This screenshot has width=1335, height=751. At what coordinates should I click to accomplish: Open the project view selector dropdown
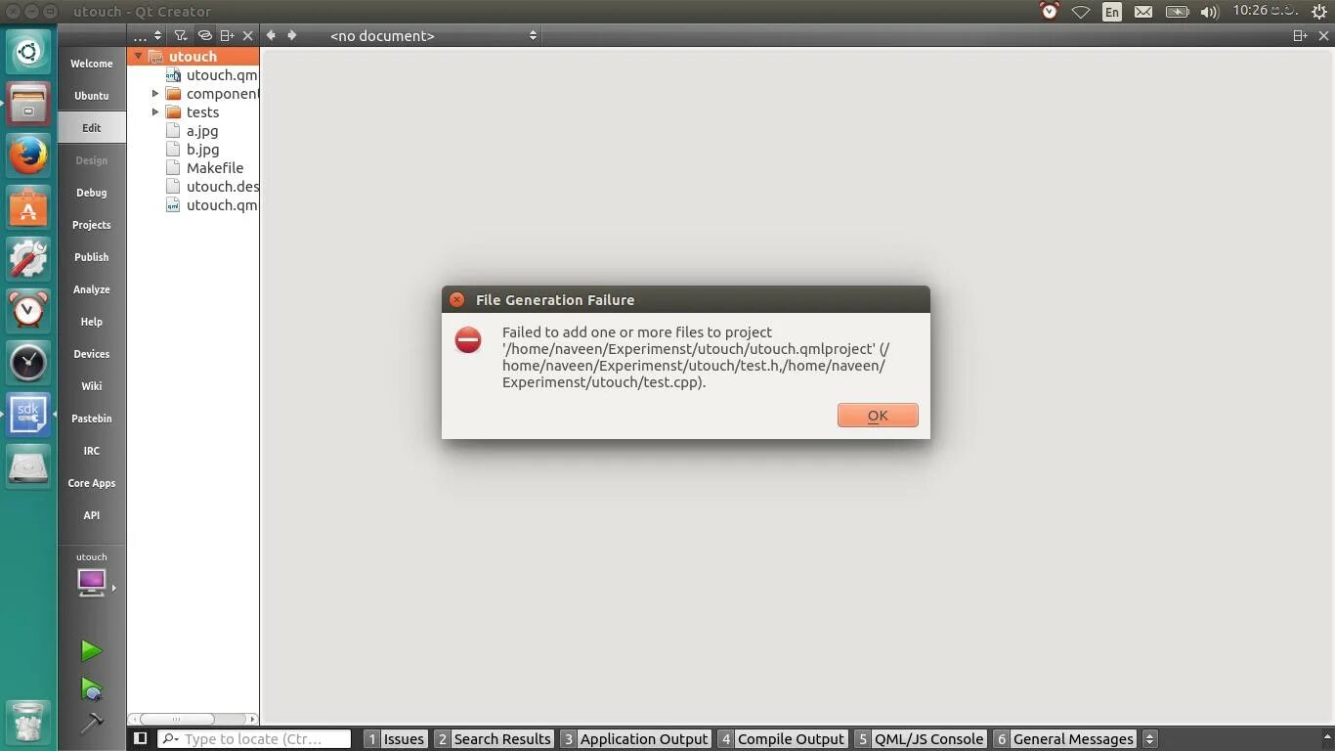[x=147, y=35]
